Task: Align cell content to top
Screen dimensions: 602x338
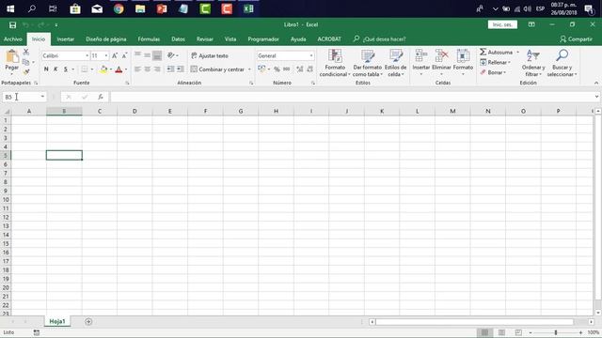Action: pyautogui.click(x=138, y=55)
